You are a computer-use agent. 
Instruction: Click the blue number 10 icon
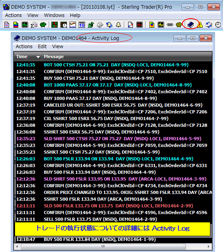(82, 25)
